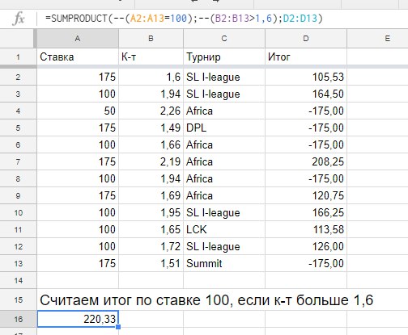Select the -175,00 cell in row 5
Viewport: 408px width, 335px height.
tap(306, 128)
